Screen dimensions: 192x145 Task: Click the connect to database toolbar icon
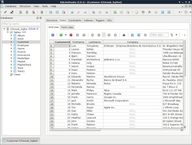tap(5, 12)
